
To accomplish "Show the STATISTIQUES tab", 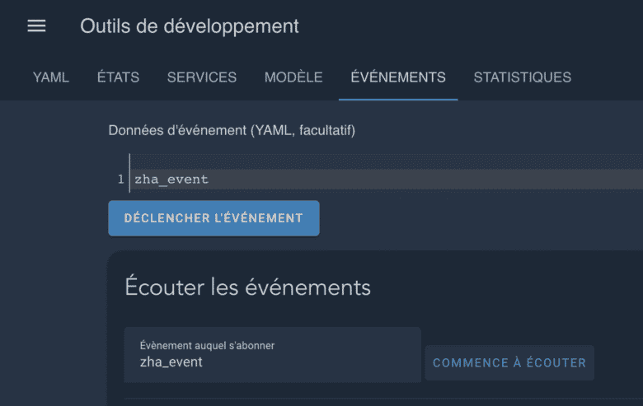I will coord(522,77).
